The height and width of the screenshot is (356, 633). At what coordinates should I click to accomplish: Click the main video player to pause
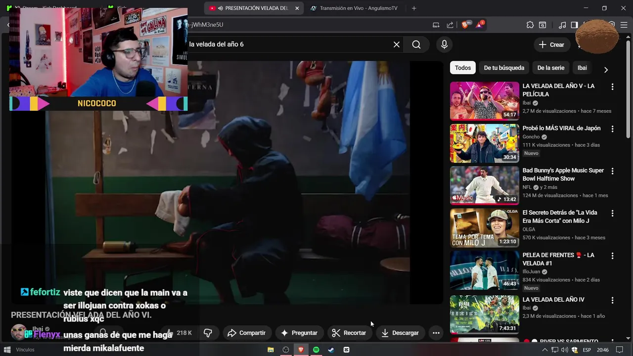[227, 183]
